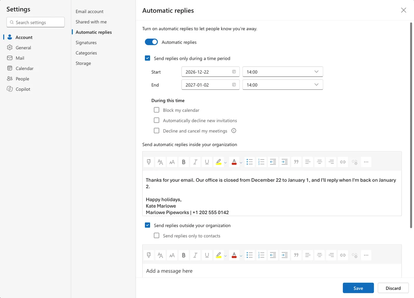
Task: Click Bold in the inside-organization editor toolbar
Action: point(184,162)
